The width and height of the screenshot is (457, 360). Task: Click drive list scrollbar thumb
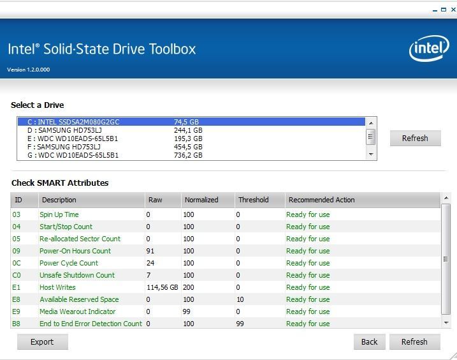370,137
